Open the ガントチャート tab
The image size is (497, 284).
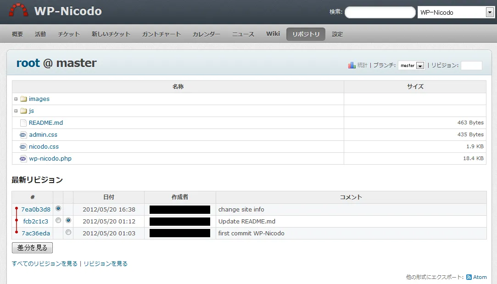click(x=161, y=34)
